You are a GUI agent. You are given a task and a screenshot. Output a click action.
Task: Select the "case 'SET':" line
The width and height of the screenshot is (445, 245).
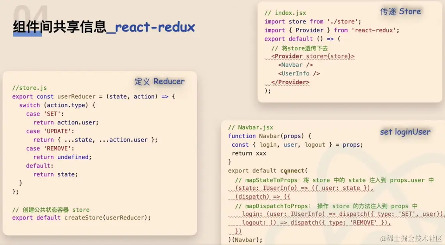pos(45,114)
